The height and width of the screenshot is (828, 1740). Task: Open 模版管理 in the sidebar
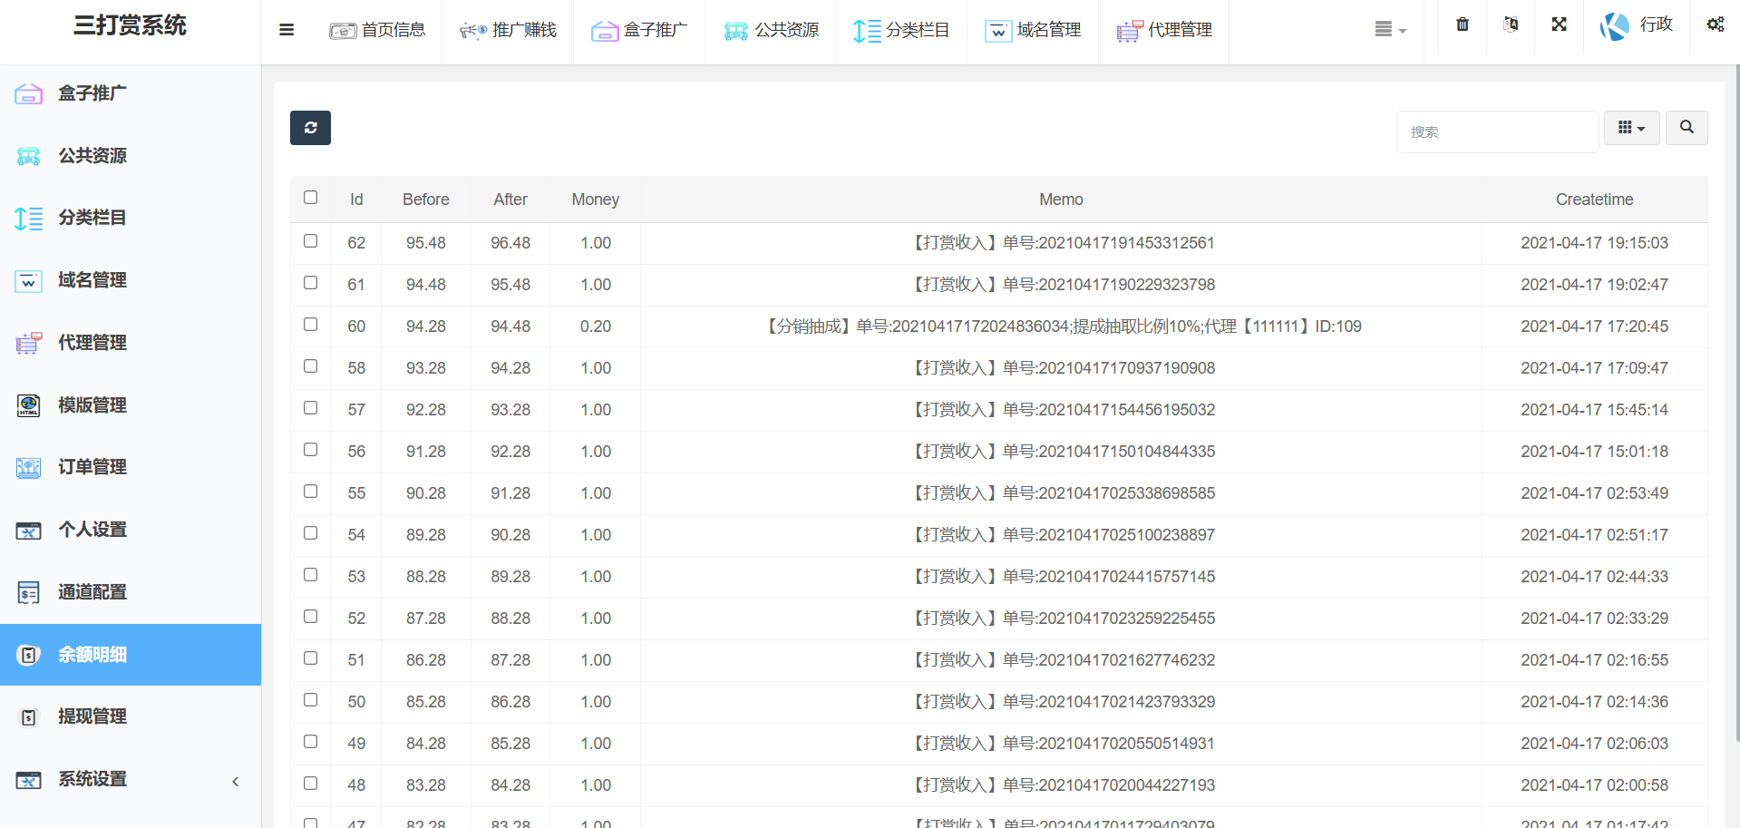92,405
